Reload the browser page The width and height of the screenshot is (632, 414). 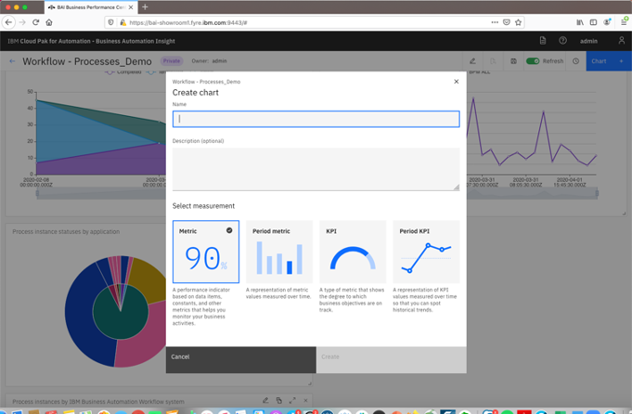click(x=36, y=22)
